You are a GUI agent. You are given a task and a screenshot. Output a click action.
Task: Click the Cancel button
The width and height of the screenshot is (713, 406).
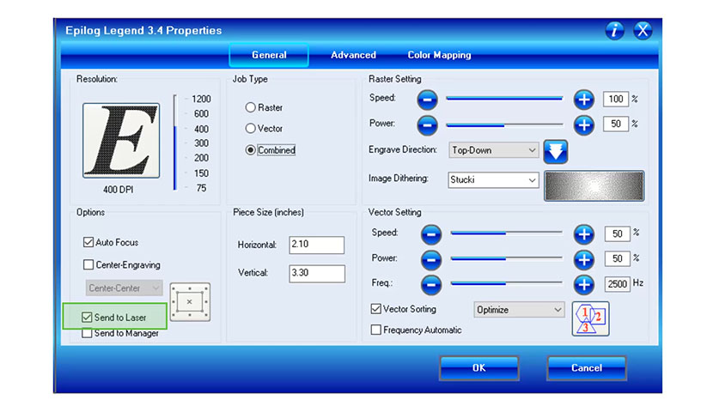[586, 368]
